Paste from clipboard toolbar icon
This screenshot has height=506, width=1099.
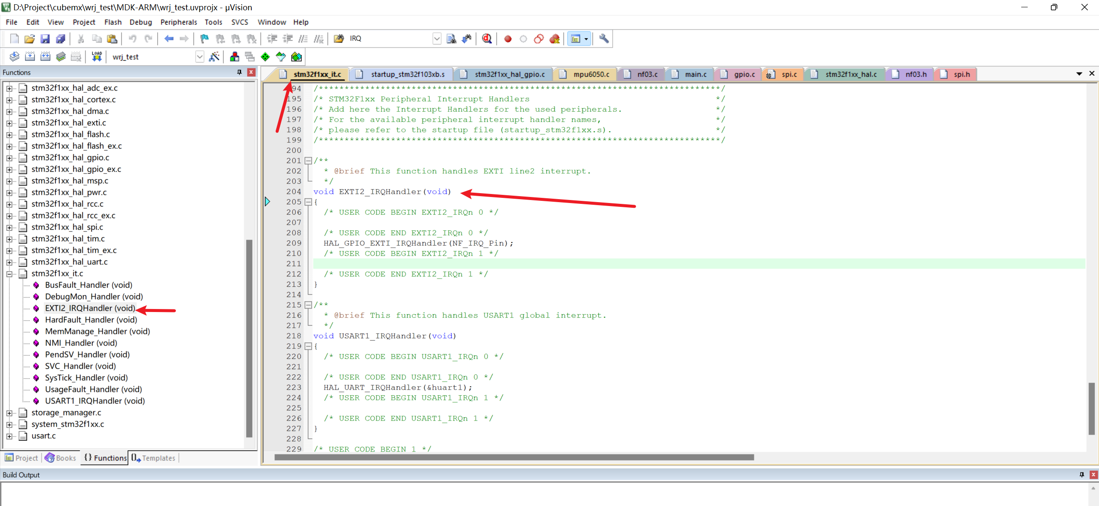point(112,39)
